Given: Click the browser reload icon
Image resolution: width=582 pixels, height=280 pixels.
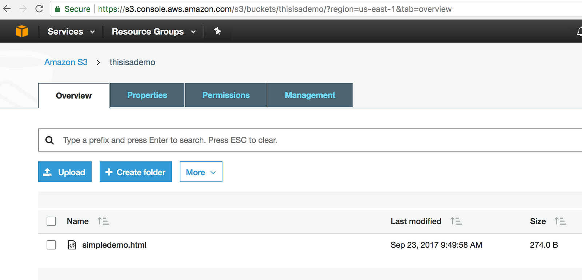Looking at the screenshot, I should 39,9.
